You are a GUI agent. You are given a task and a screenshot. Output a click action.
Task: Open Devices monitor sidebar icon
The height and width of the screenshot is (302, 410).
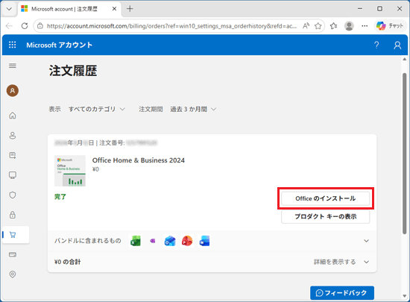tap(13, 175)
